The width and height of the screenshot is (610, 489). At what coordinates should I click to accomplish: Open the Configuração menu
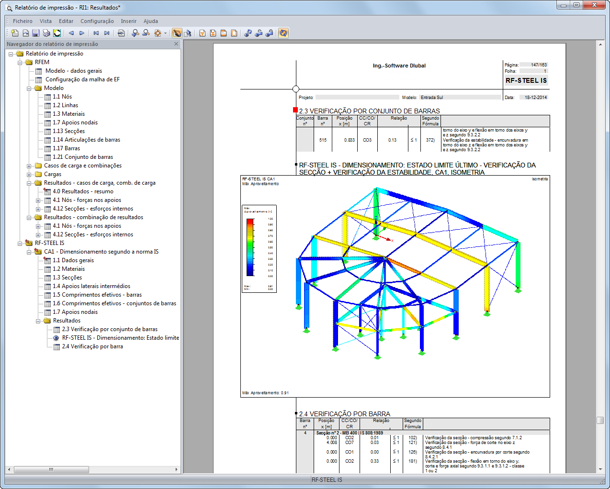pos(97,21)
